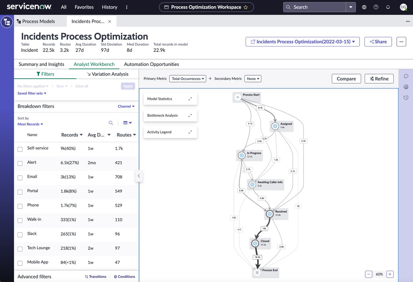The image size is (413, 282).
Task: Click the 18.5k transition label
Action: (258, 257)
